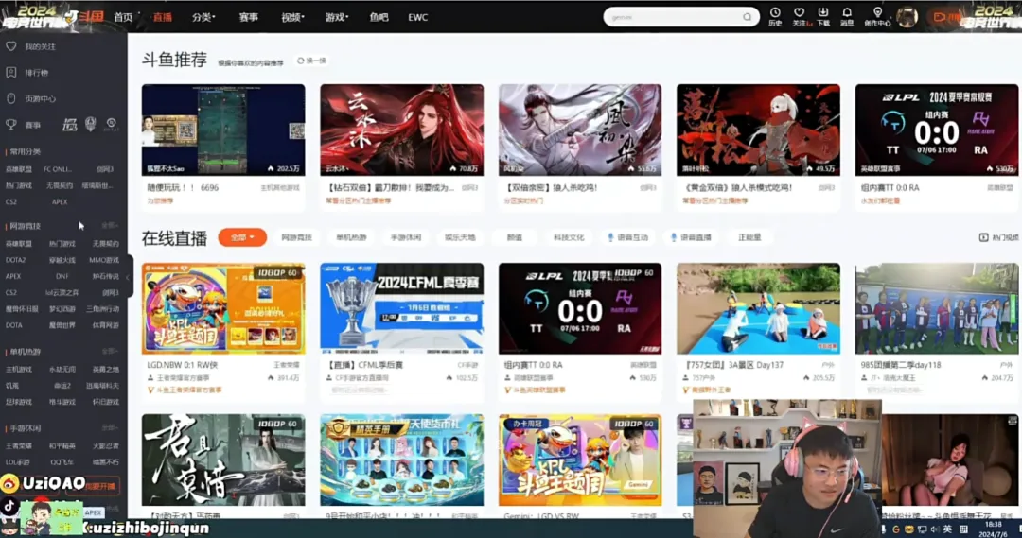The height and width of the screenshot is (538, 1022).
Task: Select the 科技文化 filter tab
Action: tap(569, 237)
